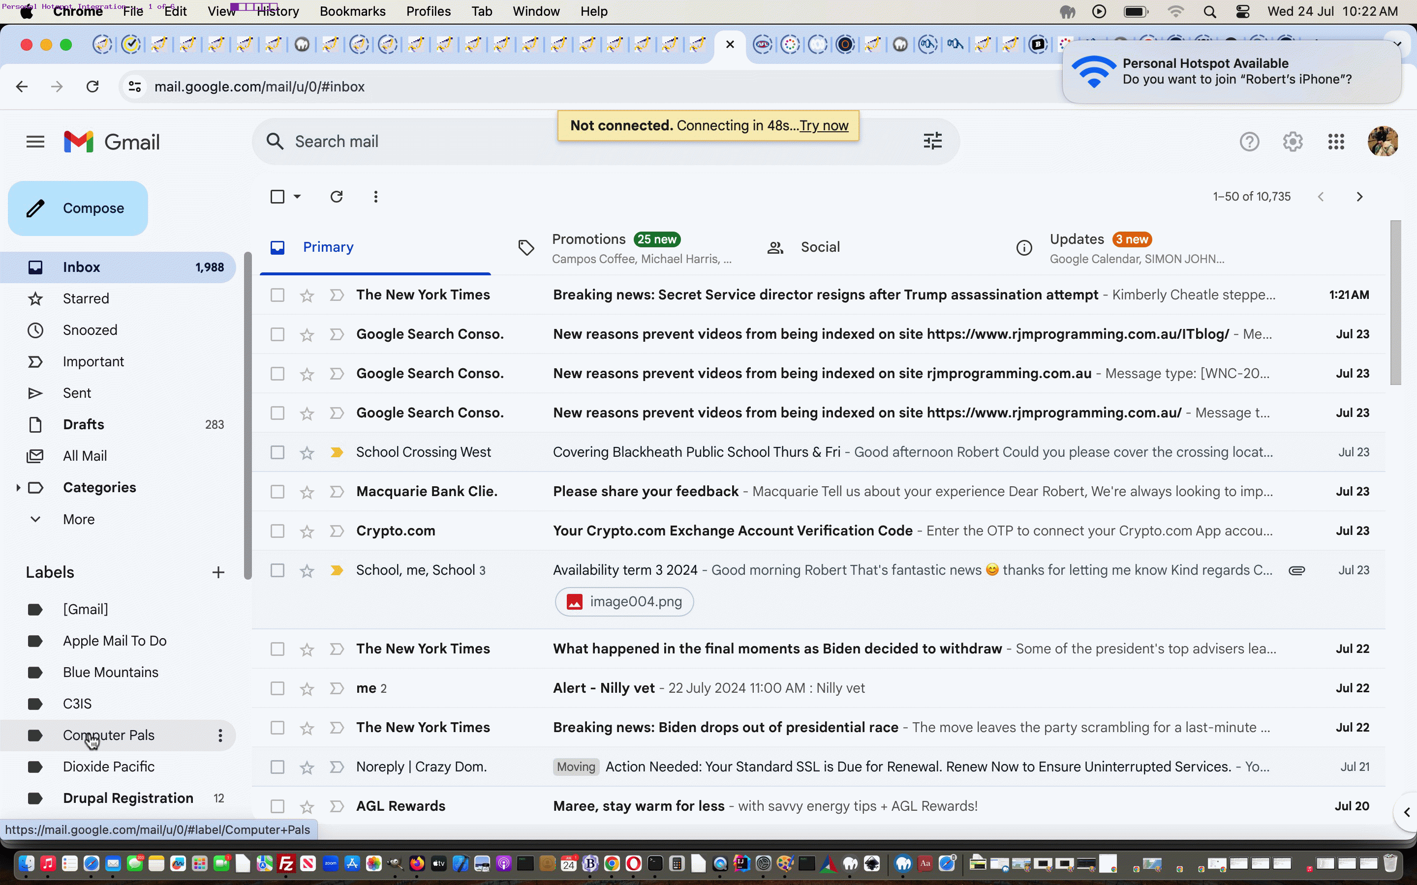Open the Support help icon
Screen dimensions: 1417x885
click(x=1249, y=142)
